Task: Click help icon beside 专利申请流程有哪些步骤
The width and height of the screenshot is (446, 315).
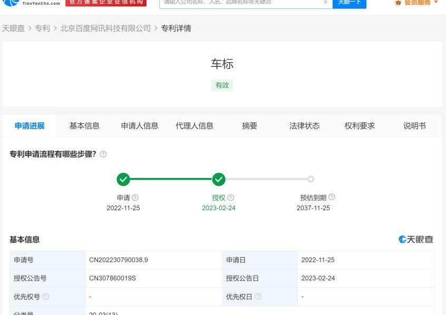Action: (103, 154)
